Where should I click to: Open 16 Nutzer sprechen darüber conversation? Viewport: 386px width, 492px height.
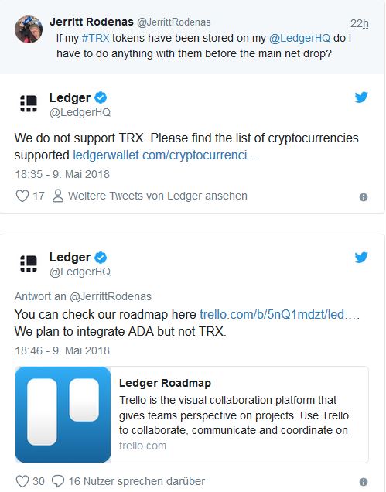click(136, 481)
